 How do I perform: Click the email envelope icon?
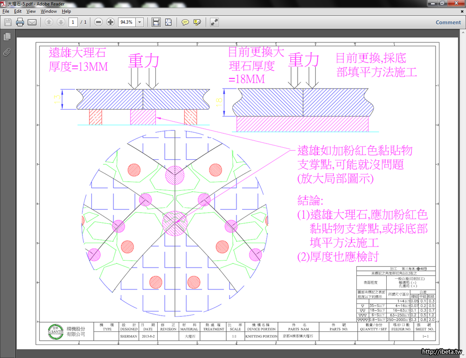[x=32, y=22]
